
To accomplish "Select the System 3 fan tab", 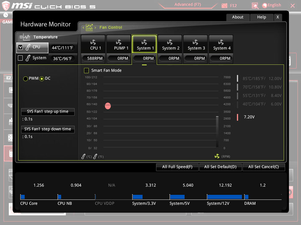I will (195, 44).
